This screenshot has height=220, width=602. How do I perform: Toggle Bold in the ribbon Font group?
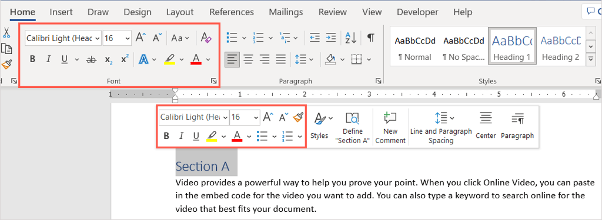tap(33, 59)
